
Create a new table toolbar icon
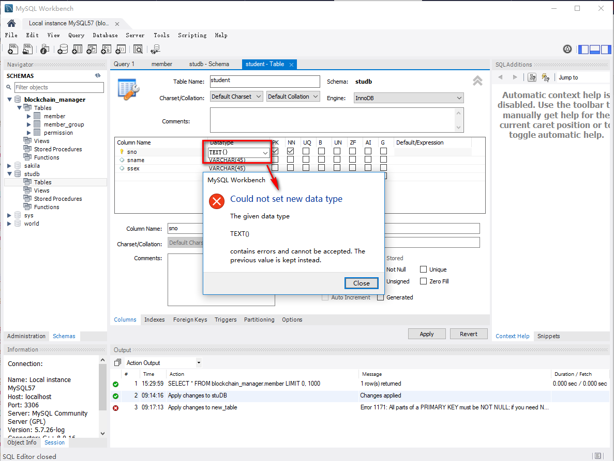click(x=77, y=49)
